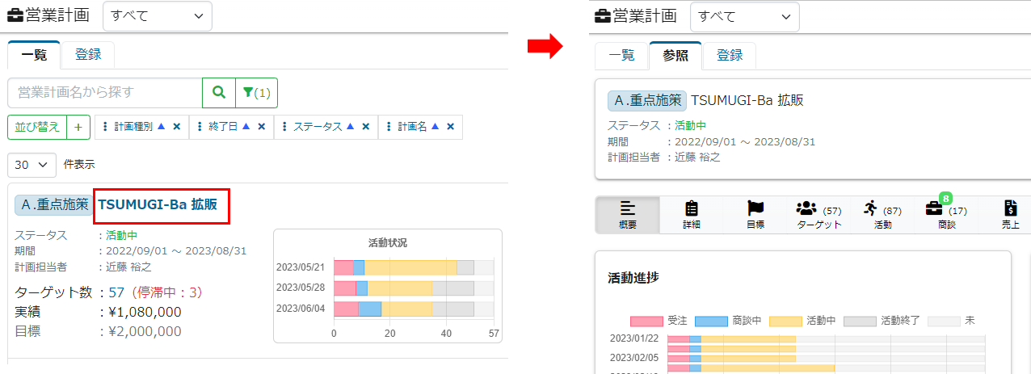Click the 活動進捗 section heading
1031x374 pixels.
[633, 278]
